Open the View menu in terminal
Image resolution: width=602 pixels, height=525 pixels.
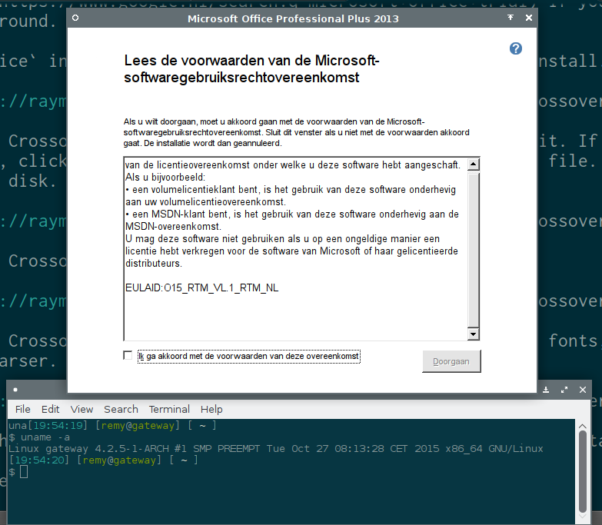point(81,409)
